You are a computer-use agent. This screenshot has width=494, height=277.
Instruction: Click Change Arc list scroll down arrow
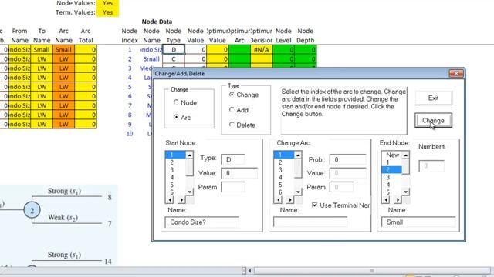[298, 192]
